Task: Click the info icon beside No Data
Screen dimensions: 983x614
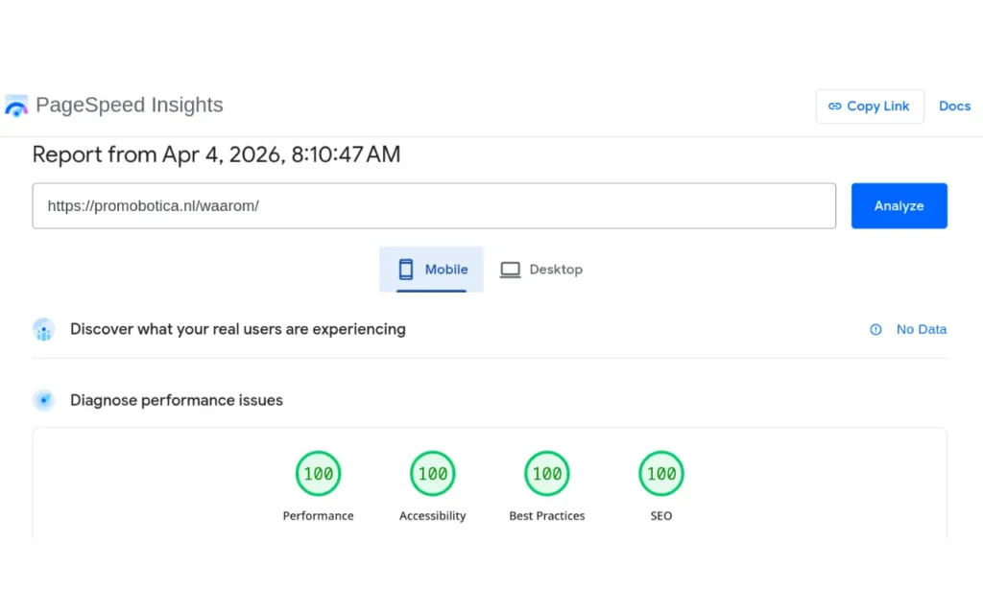Action: (875, 329)
